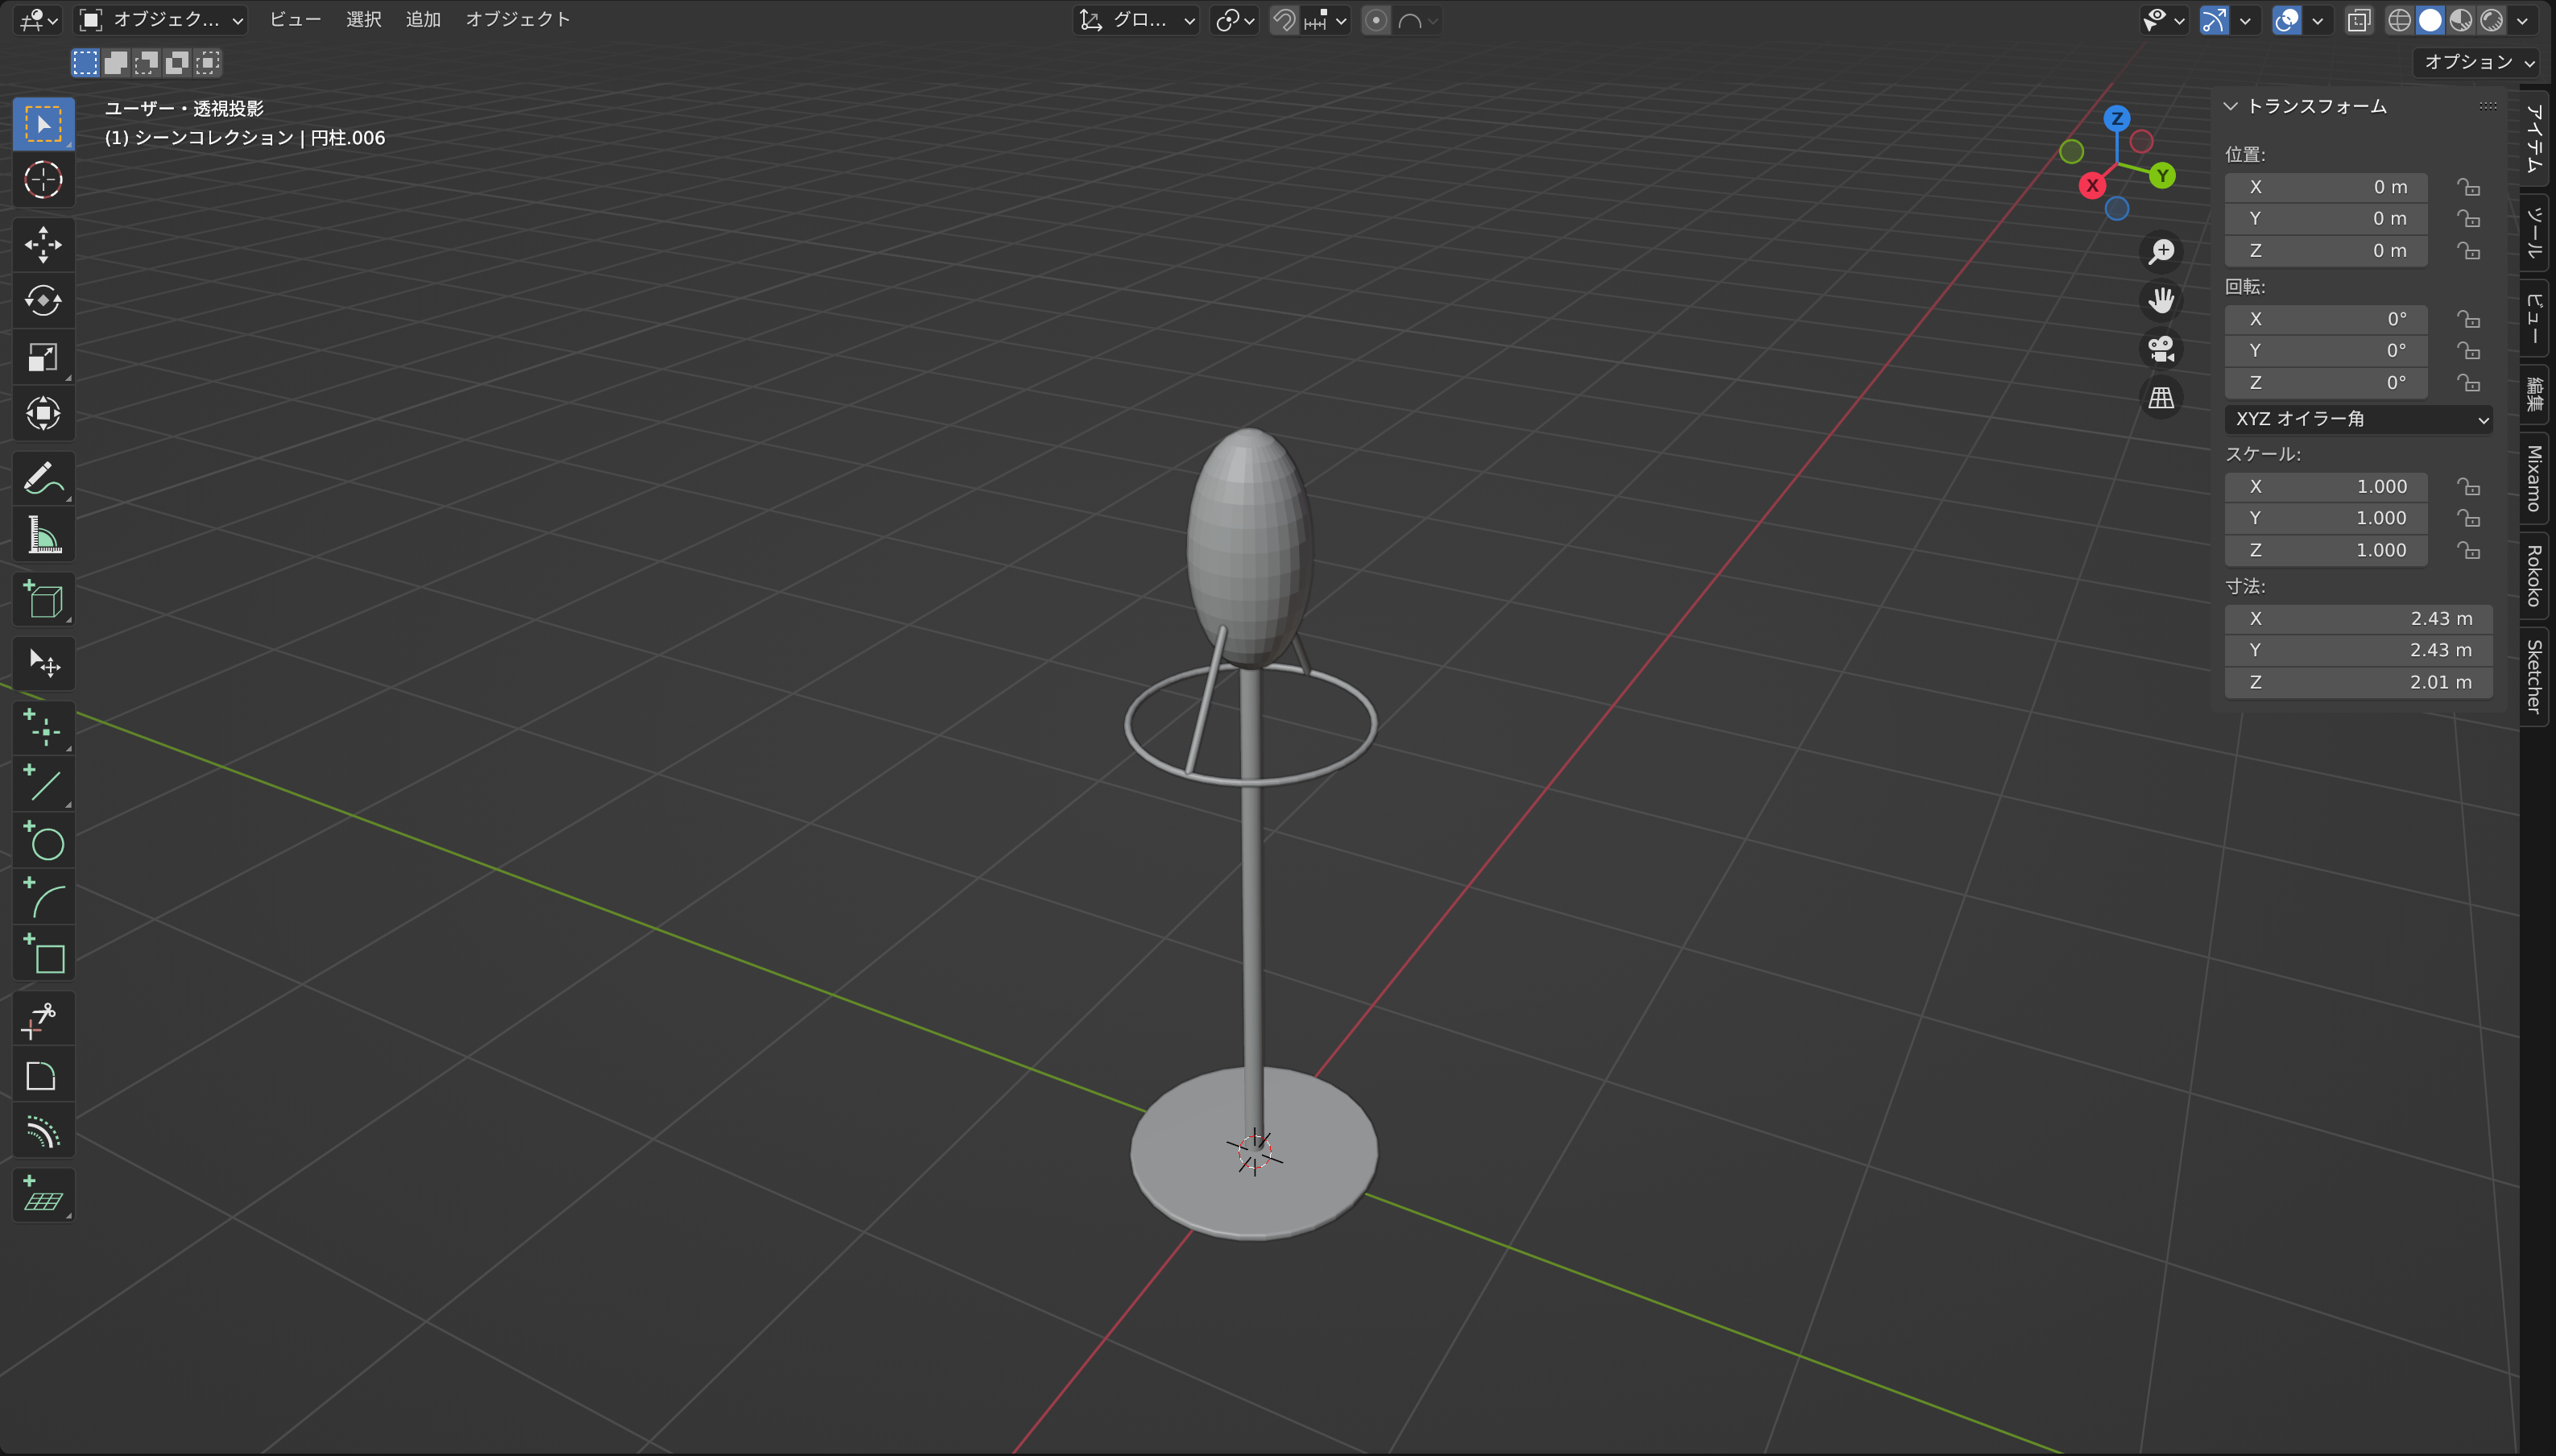Open the object mode dropdown
Viewport: 2556px width, 1456px height.
tap(161, 20)
